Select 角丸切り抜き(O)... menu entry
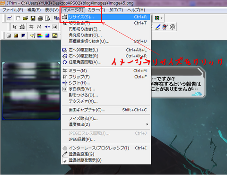 tap(106, 35)
